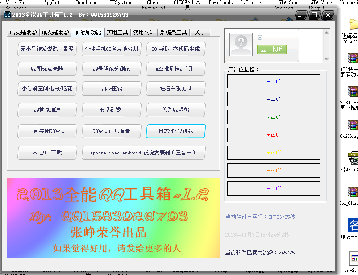358x275 pixels.
Task: Click the 米粒9.7下载 button
Action: (x=47, y=153)
